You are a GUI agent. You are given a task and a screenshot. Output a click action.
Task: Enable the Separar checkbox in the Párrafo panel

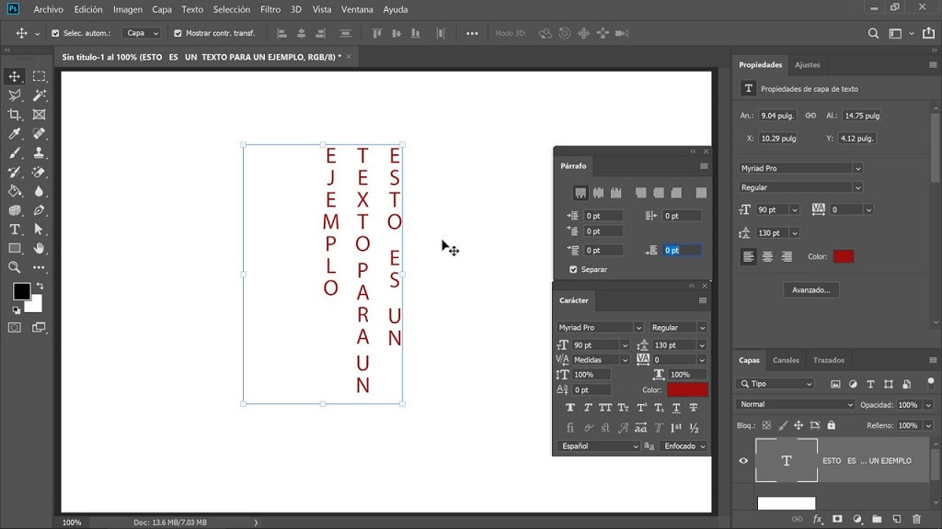[x=575, y=269]
